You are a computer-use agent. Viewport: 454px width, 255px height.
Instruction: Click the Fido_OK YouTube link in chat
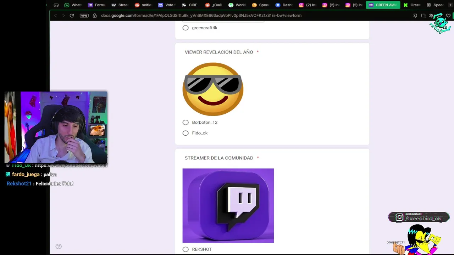(x=71, y=165)
